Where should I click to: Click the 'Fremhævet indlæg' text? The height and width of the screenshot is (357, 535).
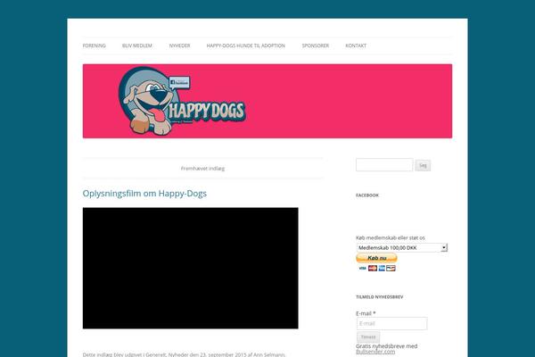tap(202, 169)
